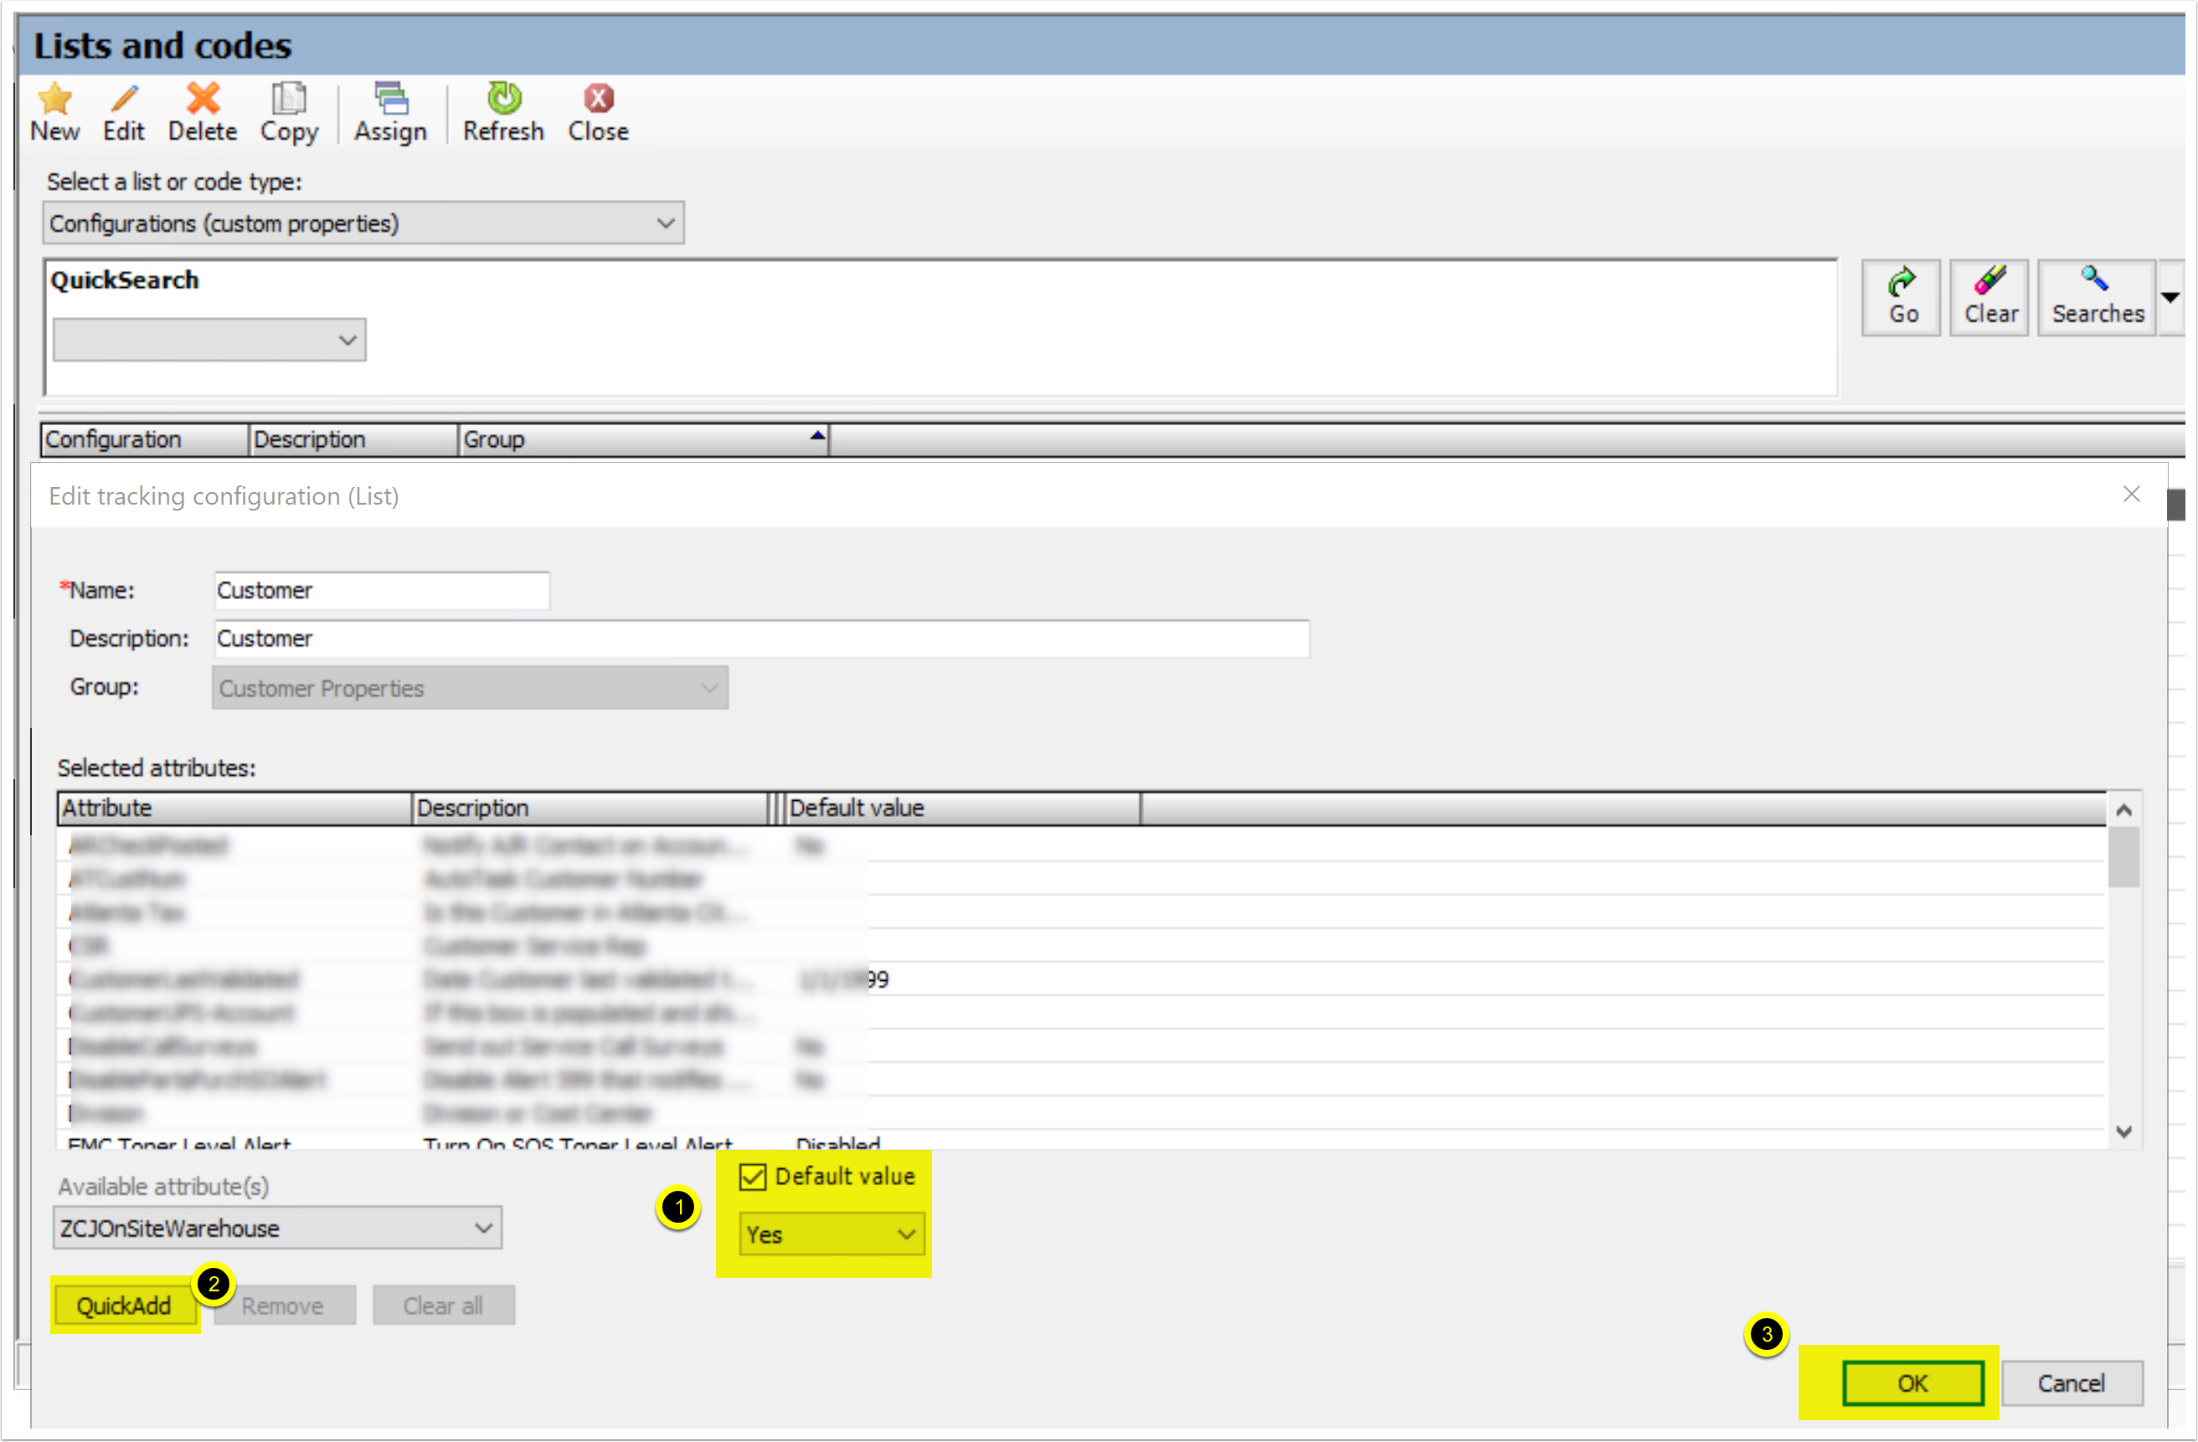Screen dimensions: 2198x1442
Task: Click into the Name input field
Action: click(383, 591)
